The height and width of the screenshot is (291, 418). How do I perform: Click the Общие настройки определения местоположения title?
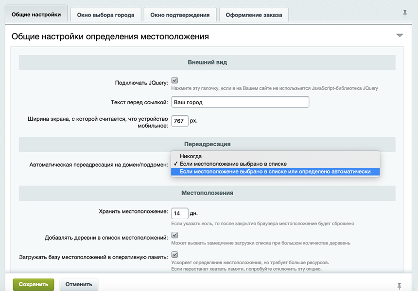110,36
